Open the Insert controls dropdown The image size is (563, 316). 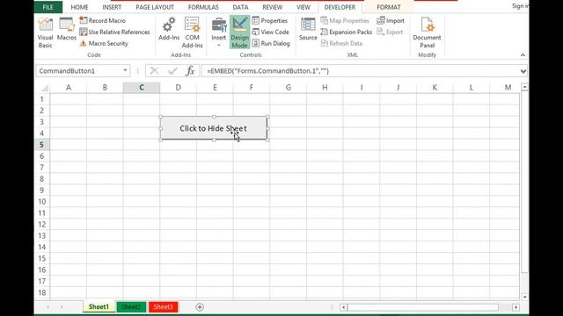(x=219, y=32)
